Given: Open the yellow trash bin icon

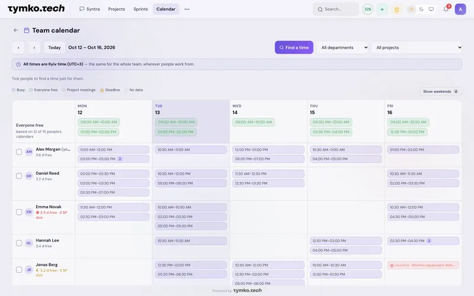Looking at the screenshot, I should tap(396, 9).
